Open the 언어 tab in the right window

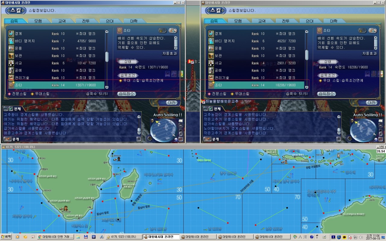[x=310, y=21]
